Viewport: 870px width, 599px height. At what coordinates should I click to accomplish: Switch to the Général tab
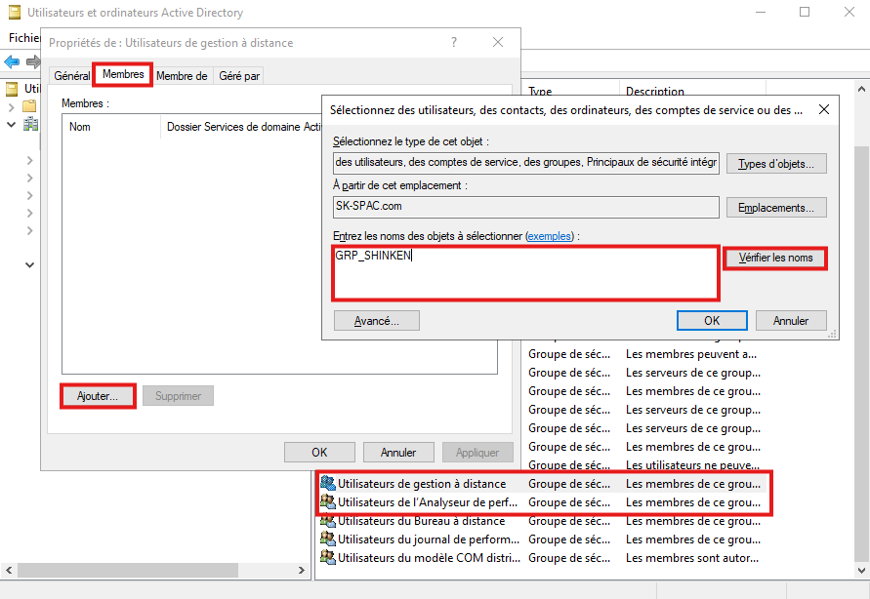71,76
